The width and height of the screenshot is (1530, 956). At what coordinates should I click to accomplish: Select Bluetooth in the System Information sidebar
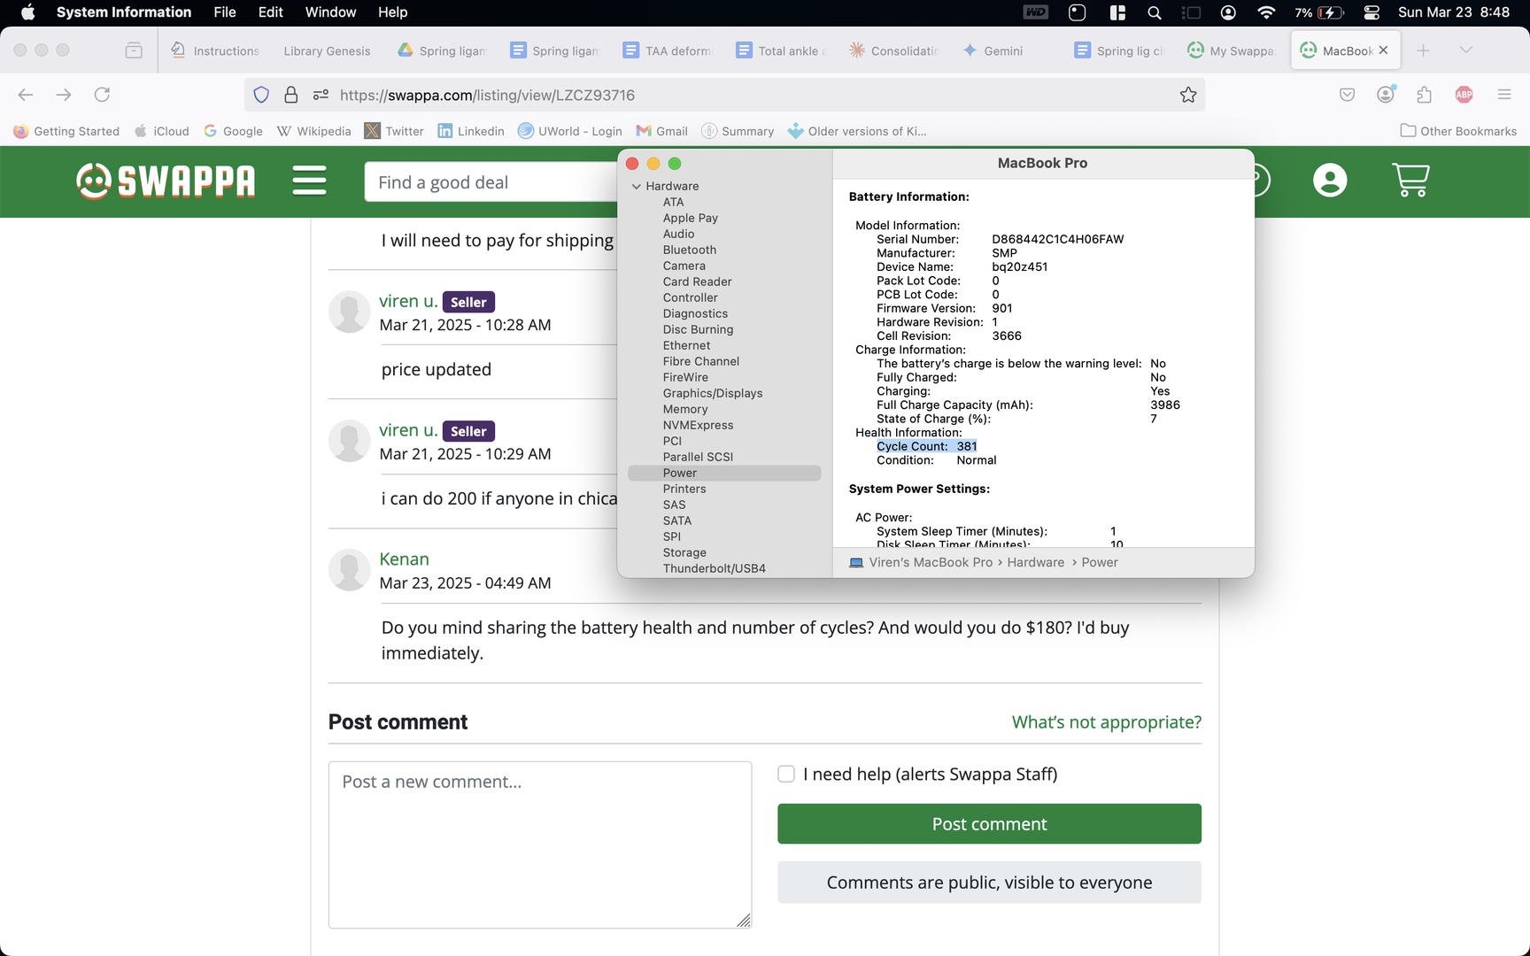tap(689, 250)
